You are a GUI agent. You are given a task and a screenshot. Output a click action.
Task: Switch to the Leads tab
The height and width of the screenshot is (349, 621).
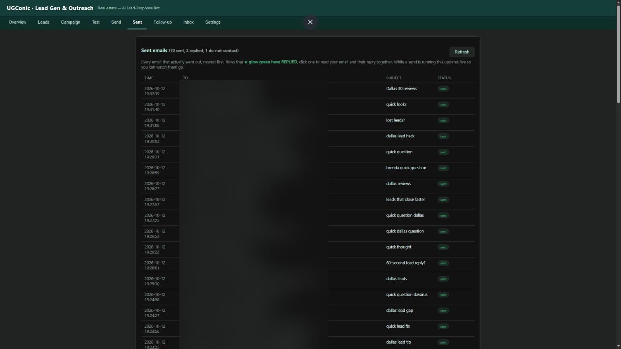(x=43, y=22)
